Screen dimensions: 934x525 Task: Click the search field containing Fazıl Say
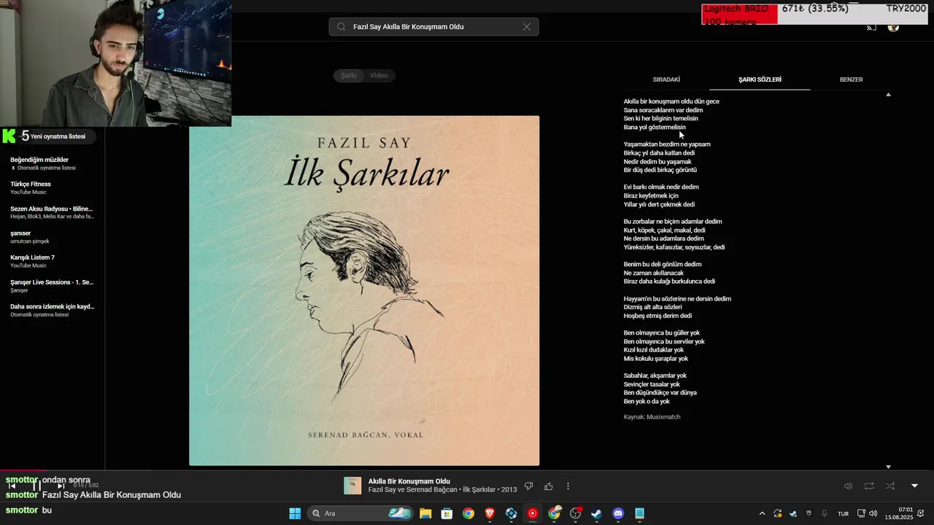[433, 27]
